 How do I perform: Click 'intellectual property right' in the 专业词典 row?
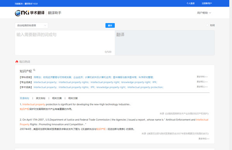[x=105, y=82]
